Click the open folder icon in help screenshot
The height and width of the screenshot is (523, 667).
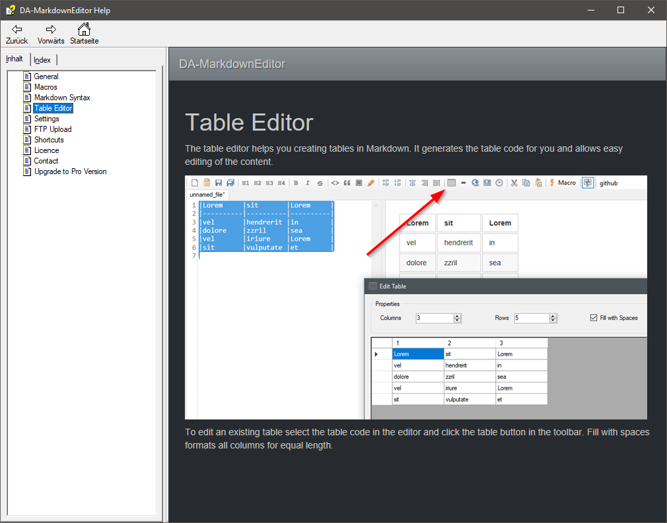pos(207,183)
